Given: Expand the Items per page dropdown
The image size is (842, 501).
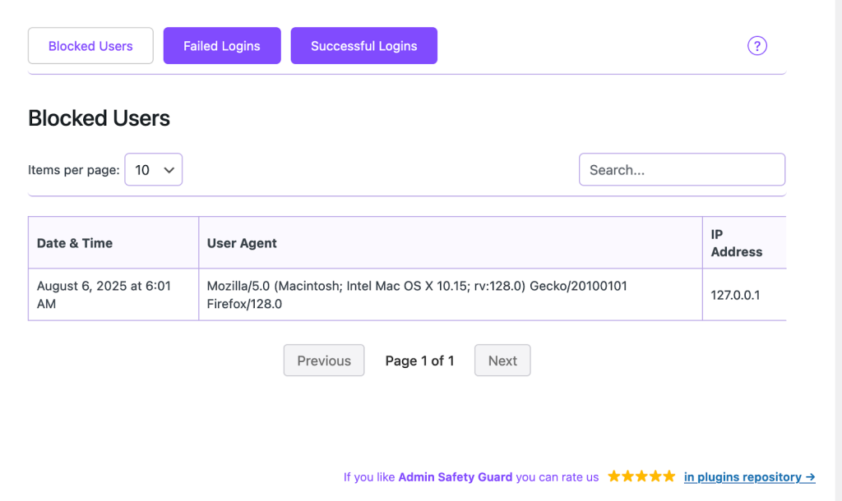Looking at the screenshot, I should 154,170.
